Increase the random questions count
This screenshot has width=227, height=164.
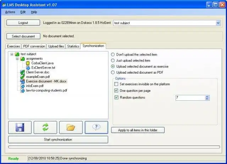pyautogui.click(x=207, y=97)
